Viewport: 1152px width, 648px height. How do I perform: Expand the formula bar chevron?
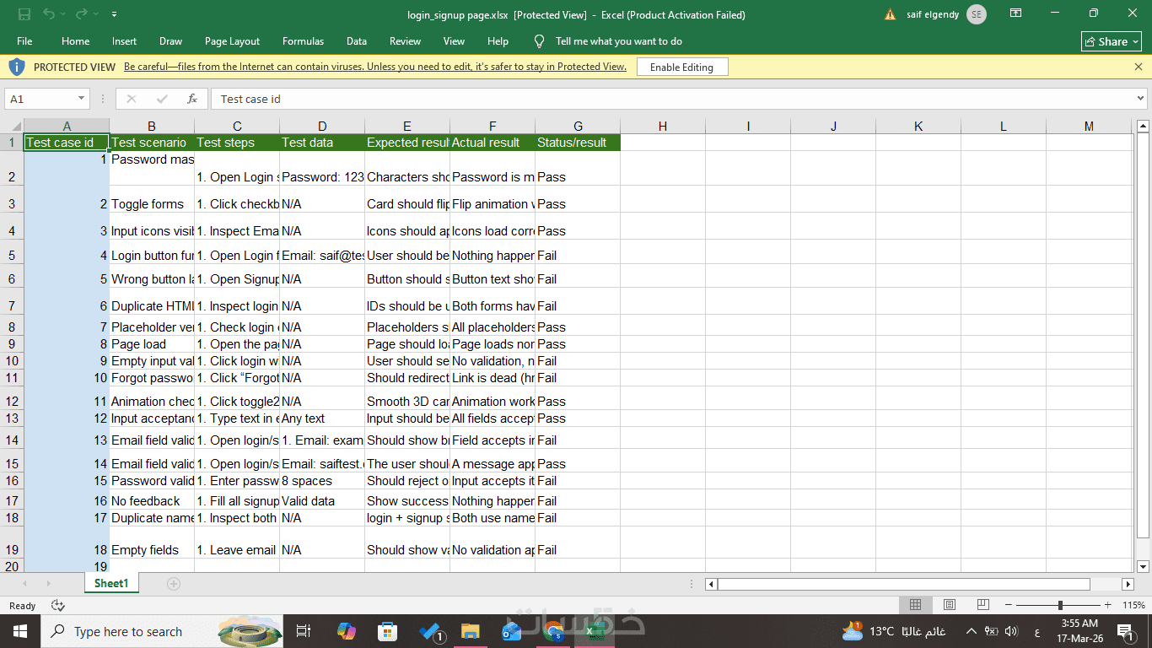pos(1141,99)
